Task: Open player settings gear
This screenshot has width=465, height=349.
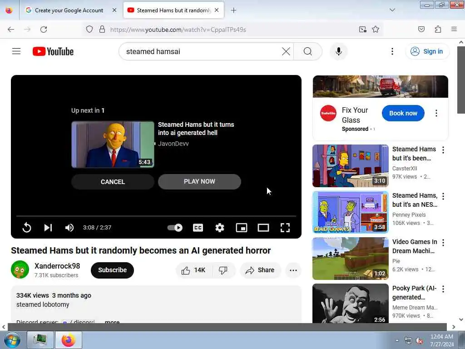Action: point(220,228)
